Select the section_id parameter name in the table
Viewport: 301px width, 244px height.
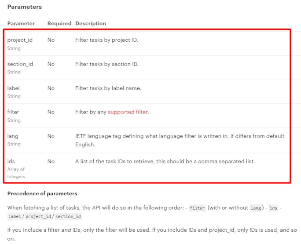[20, 64]
